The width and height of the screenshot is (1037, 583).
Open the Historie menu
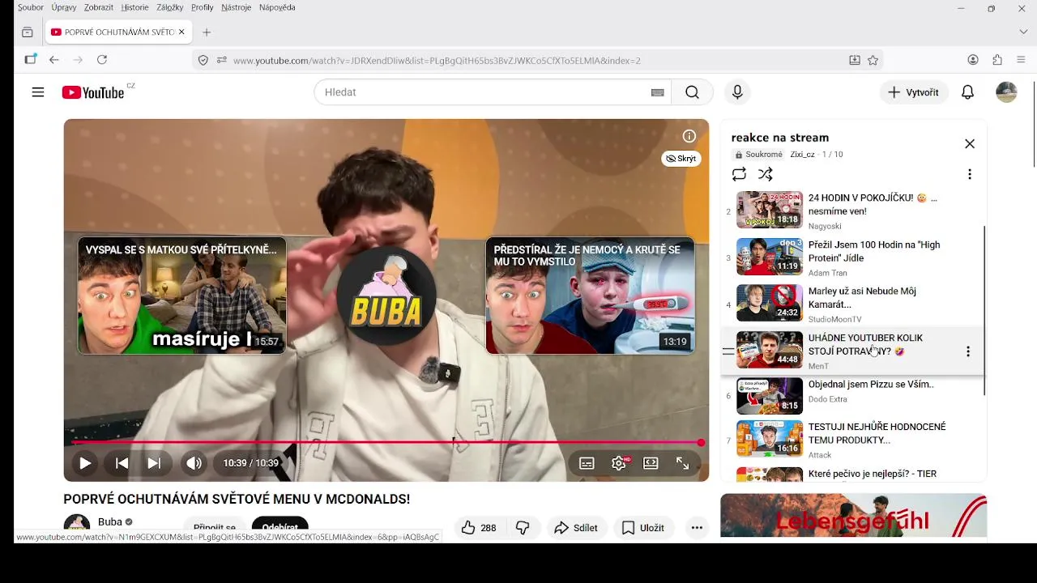click(135, 7)
